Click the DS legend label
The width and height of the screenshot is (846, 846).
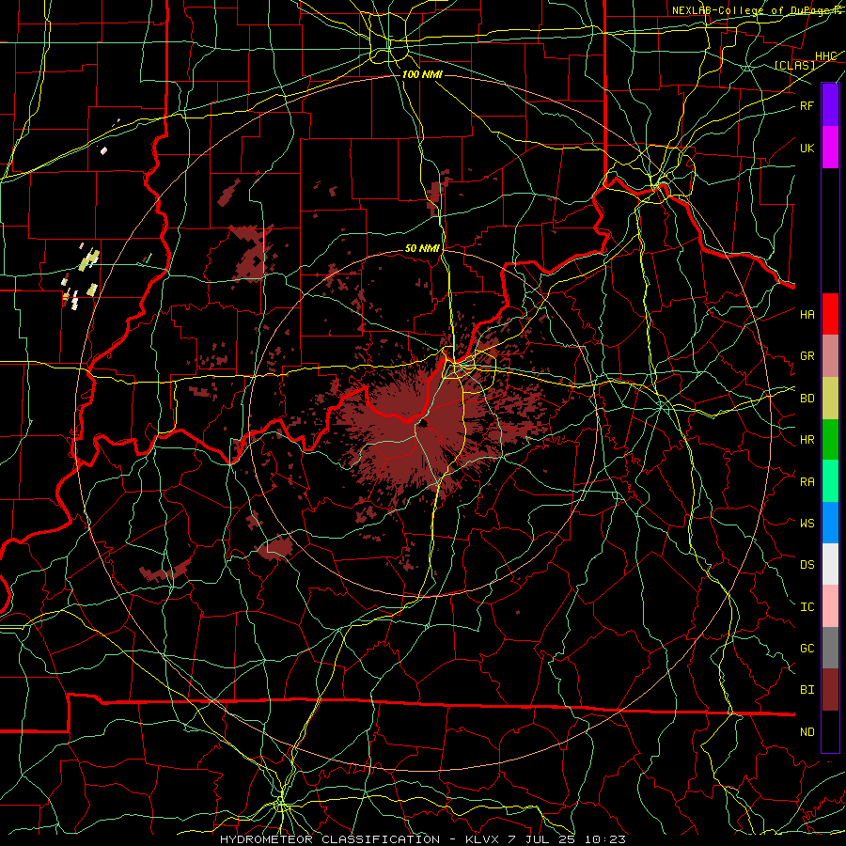tap(807, 564)
